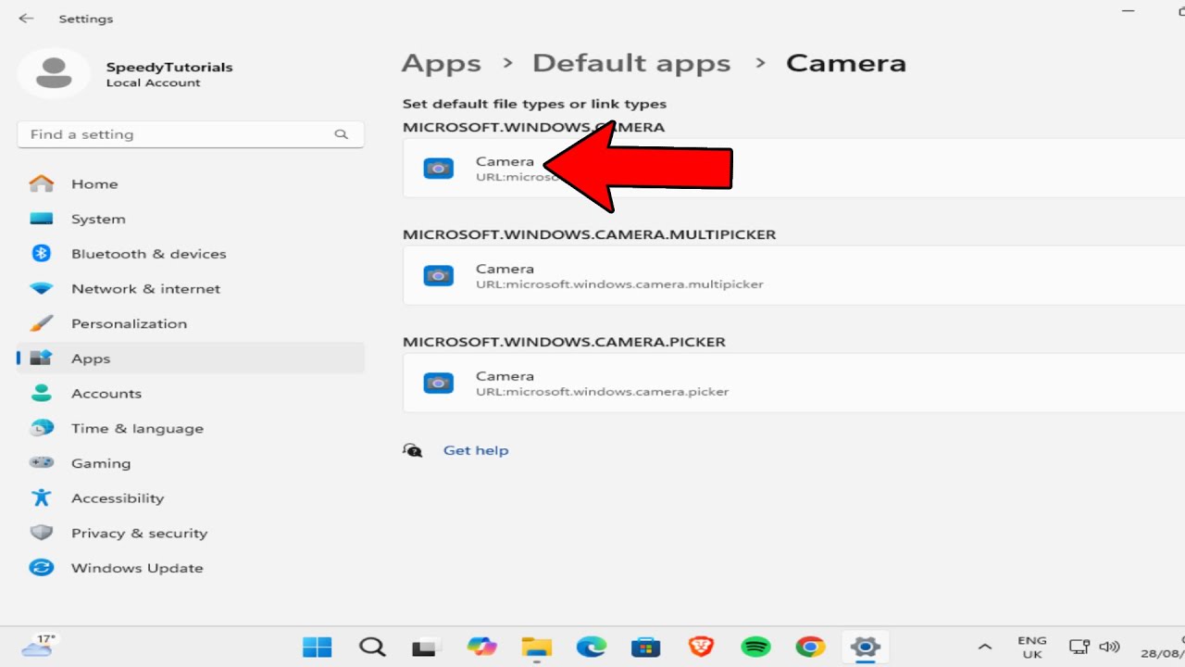
Task: Click camera icon in the first Camera row
Action: pos(439,168)
